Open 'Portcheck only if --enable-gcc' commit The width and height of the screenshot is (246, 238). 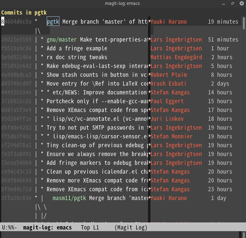tap(97, 101)
